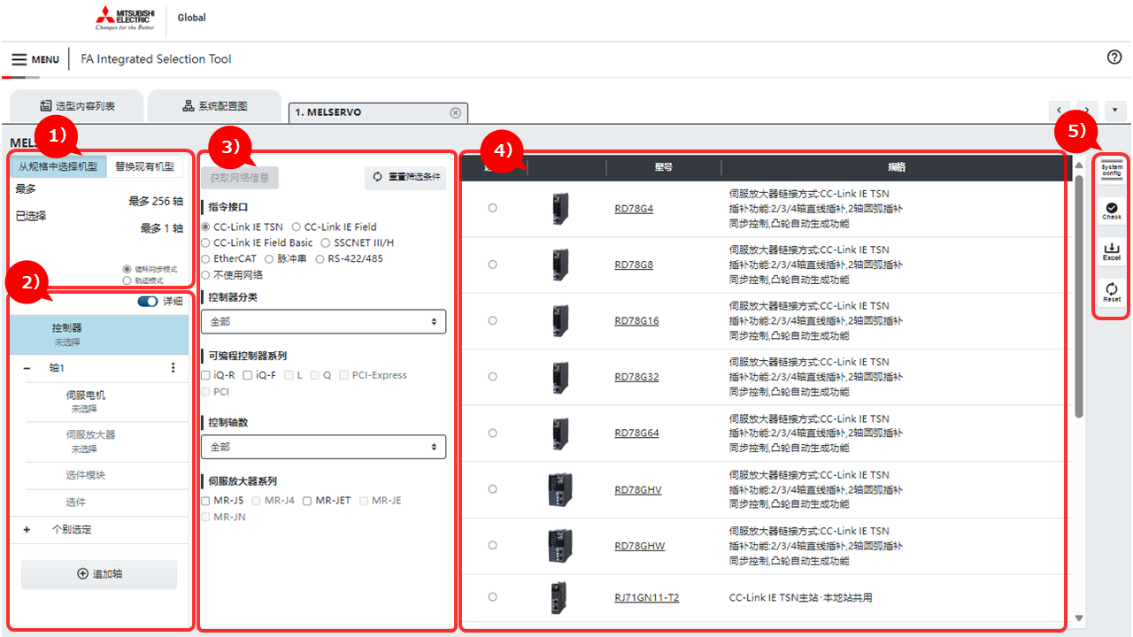The image size is (1133, 637).
Task: Click the RD78G4 product image
Action: 559,209
